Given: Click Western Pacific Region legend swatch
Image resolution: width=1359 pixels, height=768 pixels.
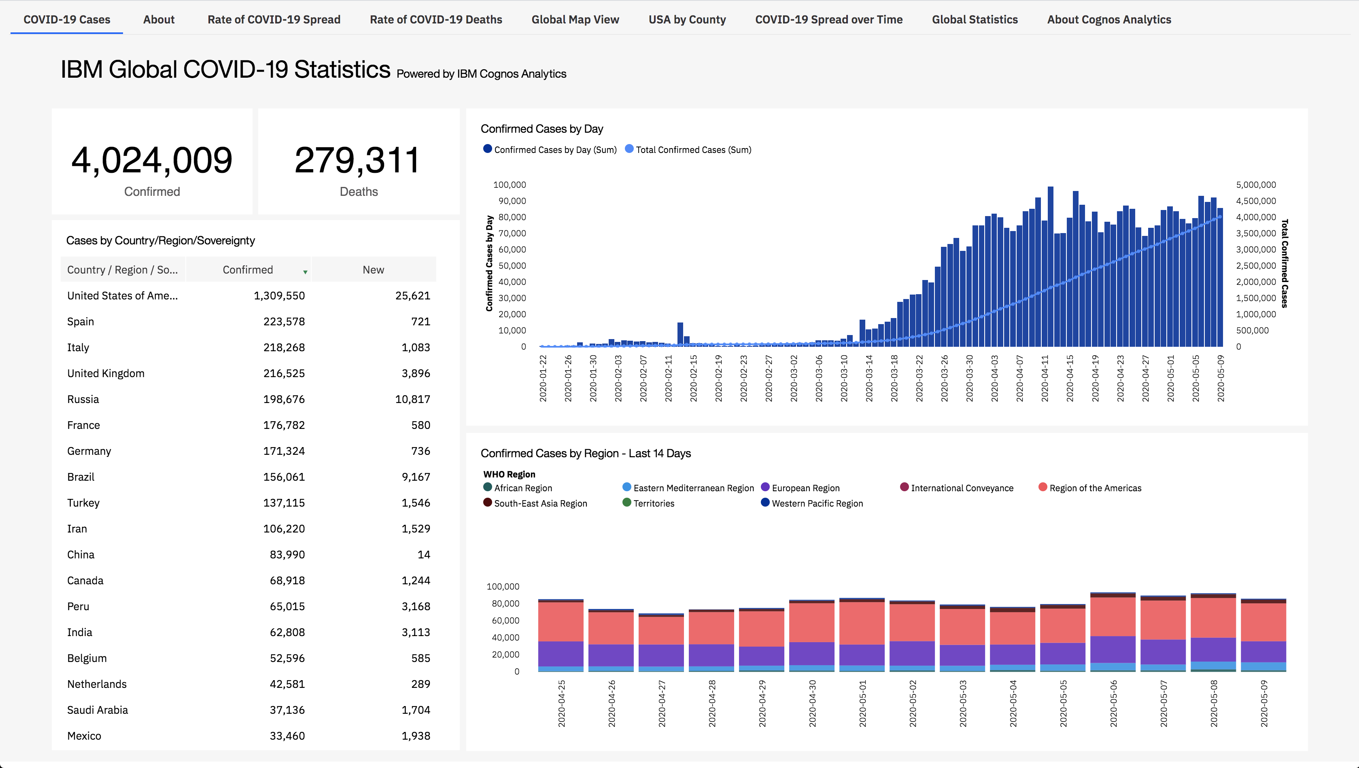Looking at the screenshot, I should [x=765, y=502].
